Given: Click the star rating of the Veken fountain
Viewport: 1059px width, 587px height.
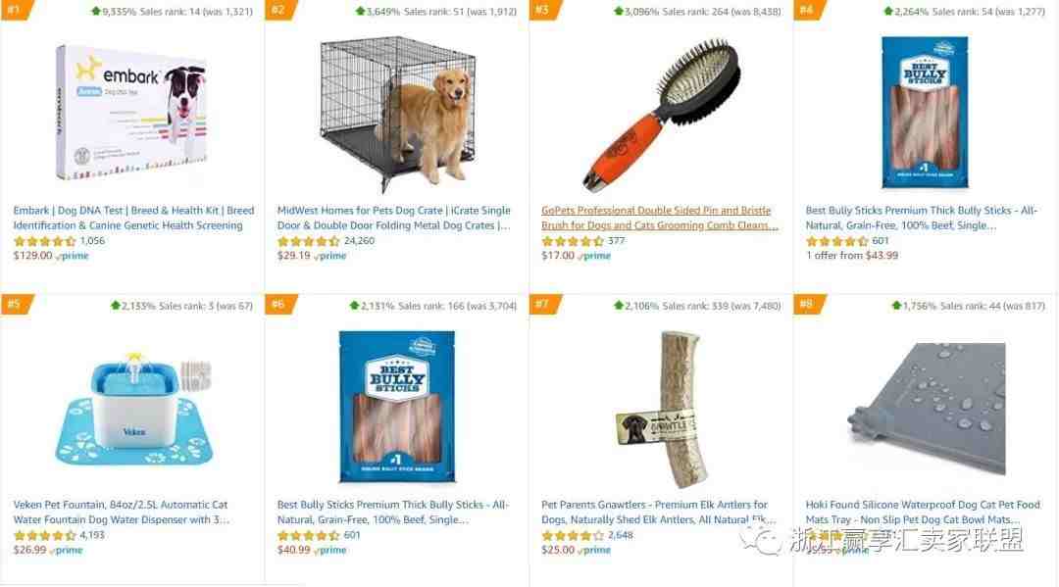Looking at the screenshot, I should click(x=44, y=535).
